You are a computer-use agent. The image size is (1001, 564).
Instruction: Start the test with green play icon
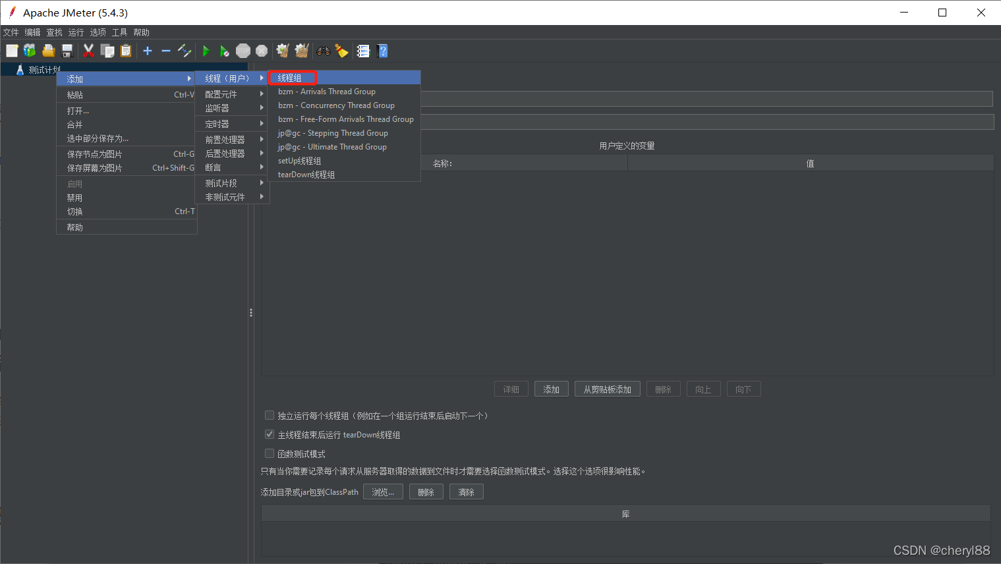[206, 51]
